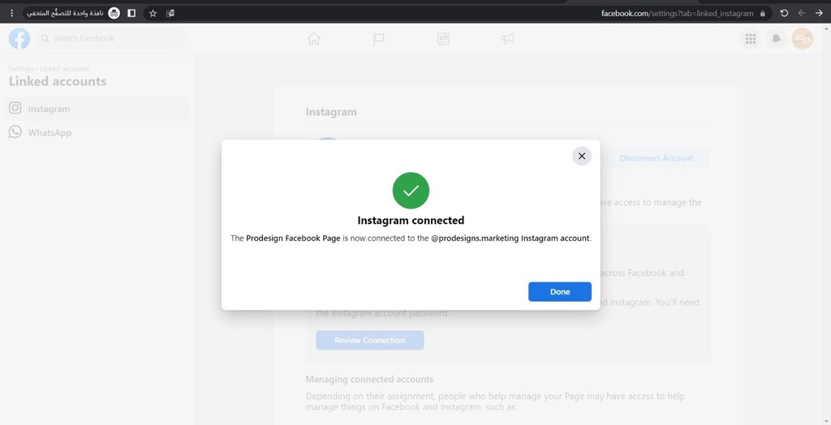Click the WhatsApp icon in the sidebar
Screen dimensions: 831x425
pos(15,132)
